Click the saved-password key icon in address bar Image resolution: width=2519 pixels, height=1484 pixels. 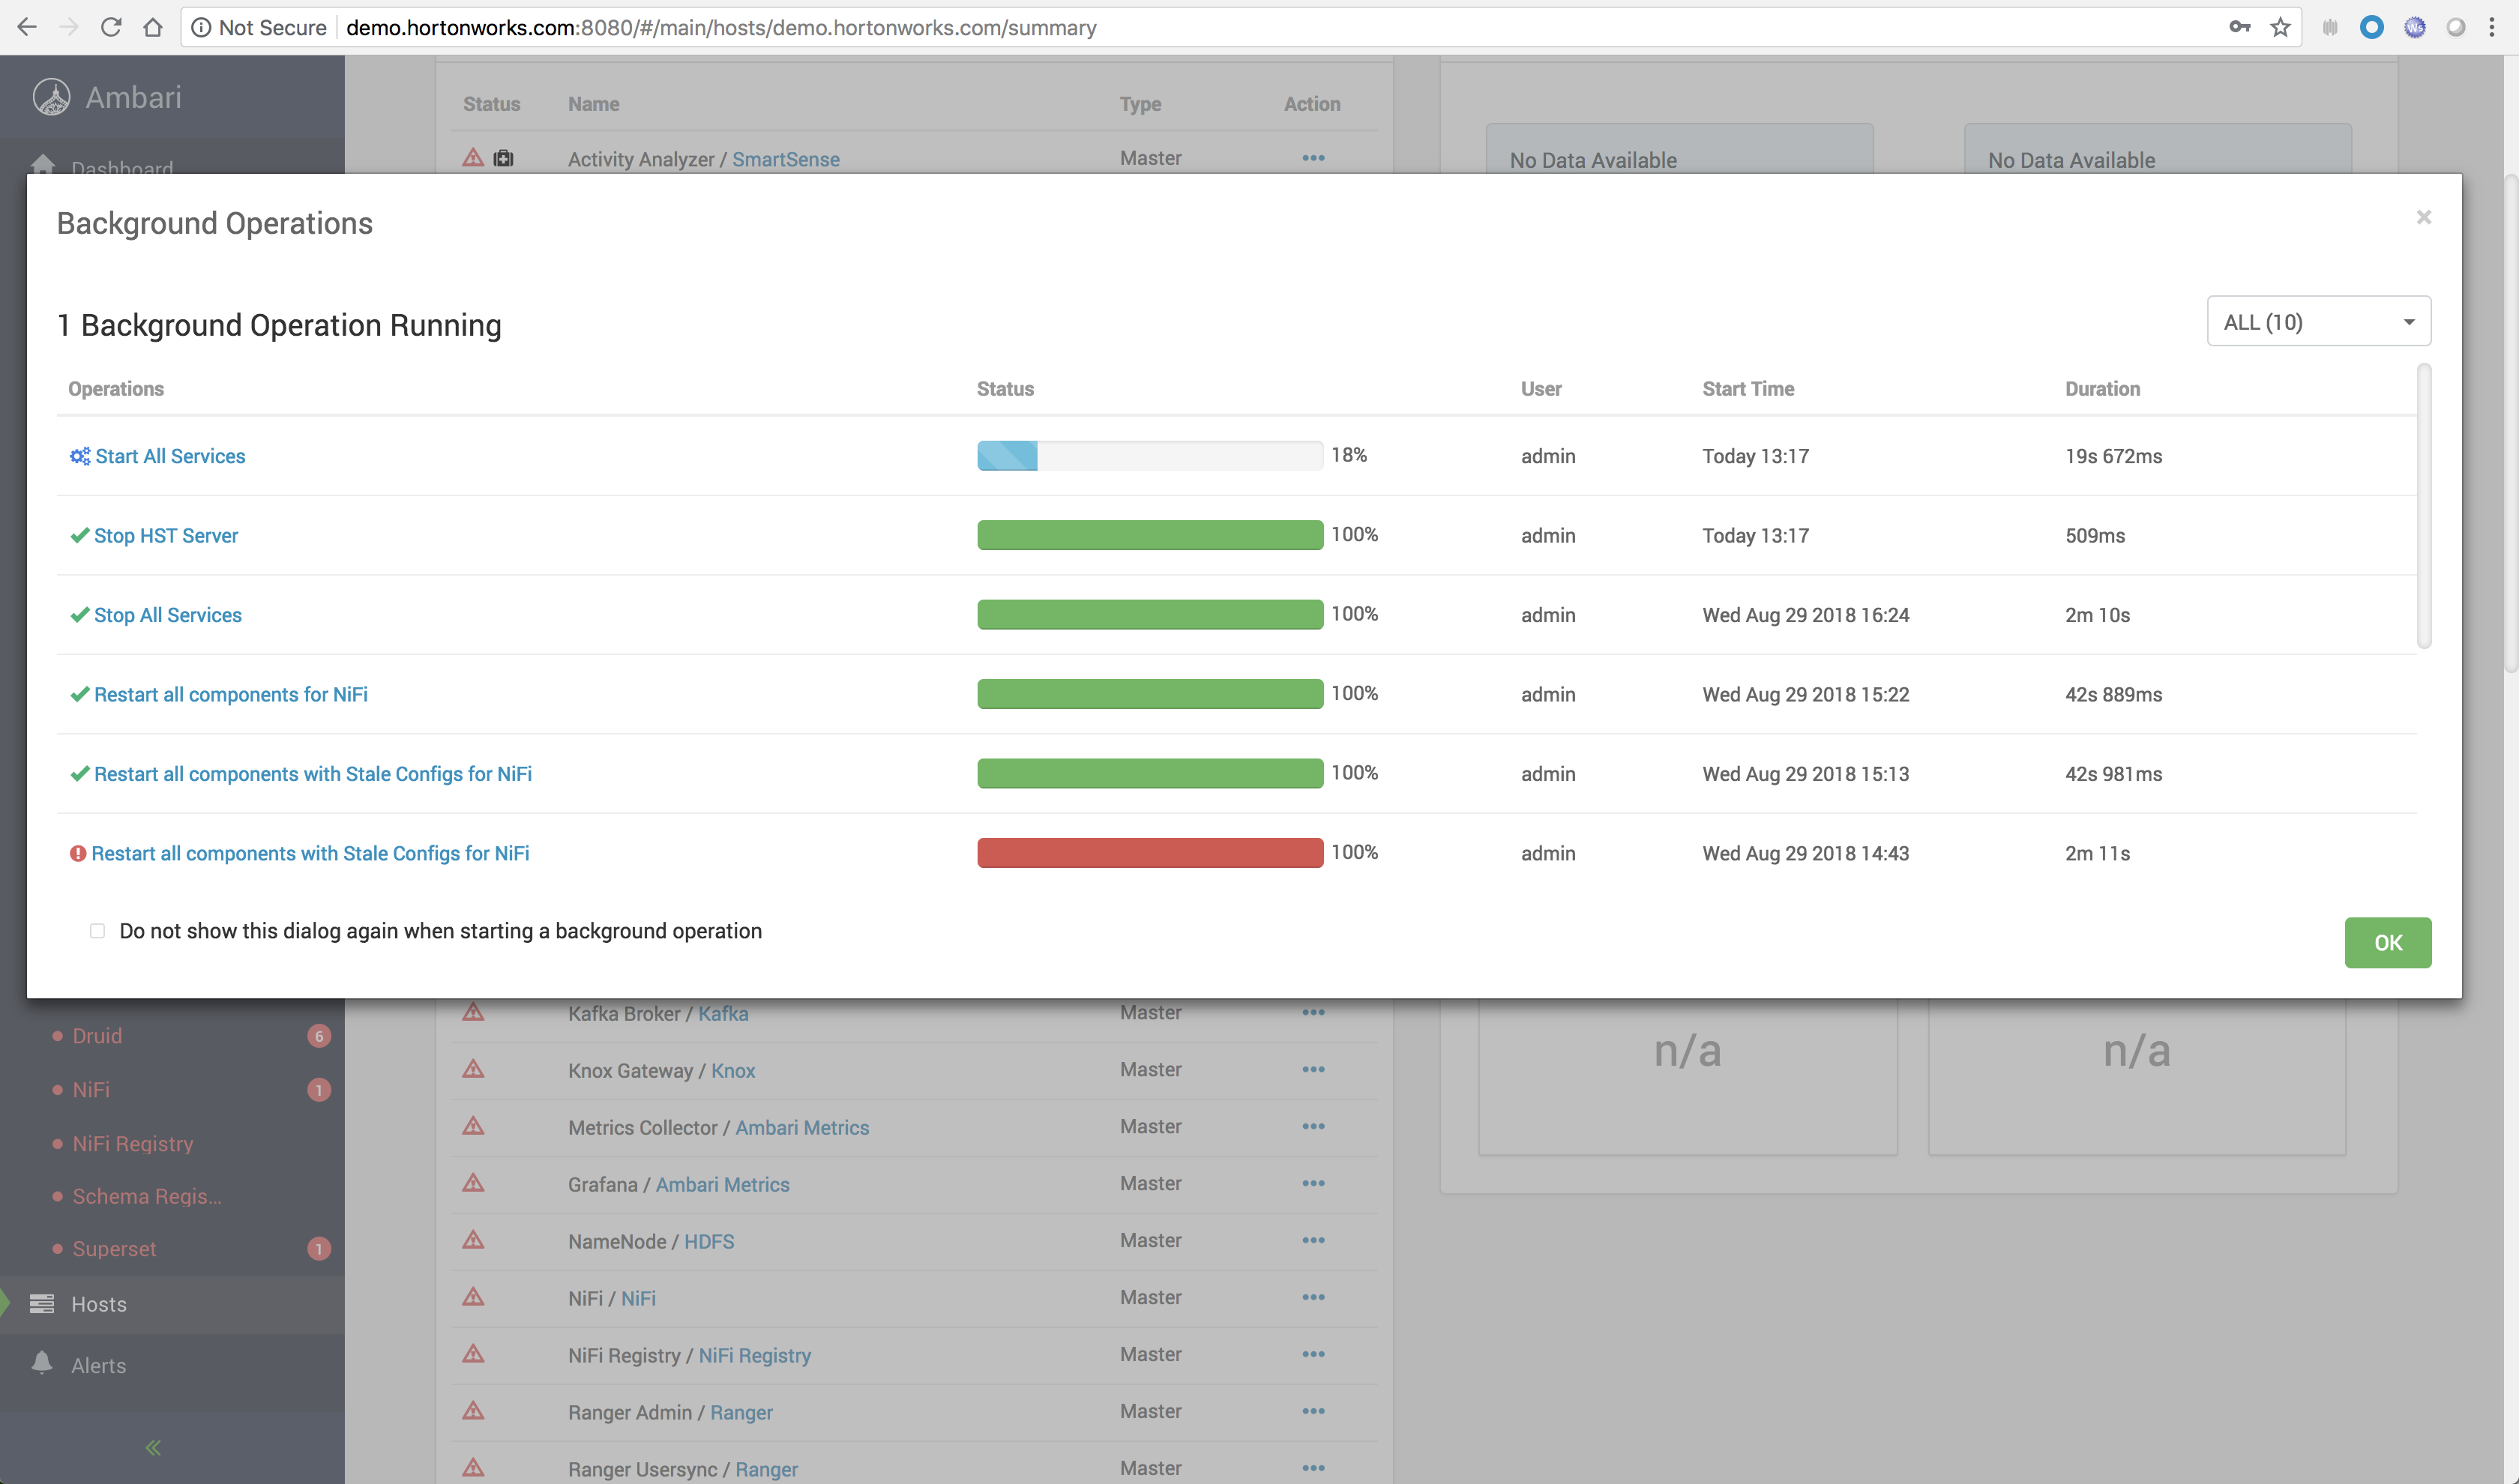pyautogui.click(x=2240, y=27)
